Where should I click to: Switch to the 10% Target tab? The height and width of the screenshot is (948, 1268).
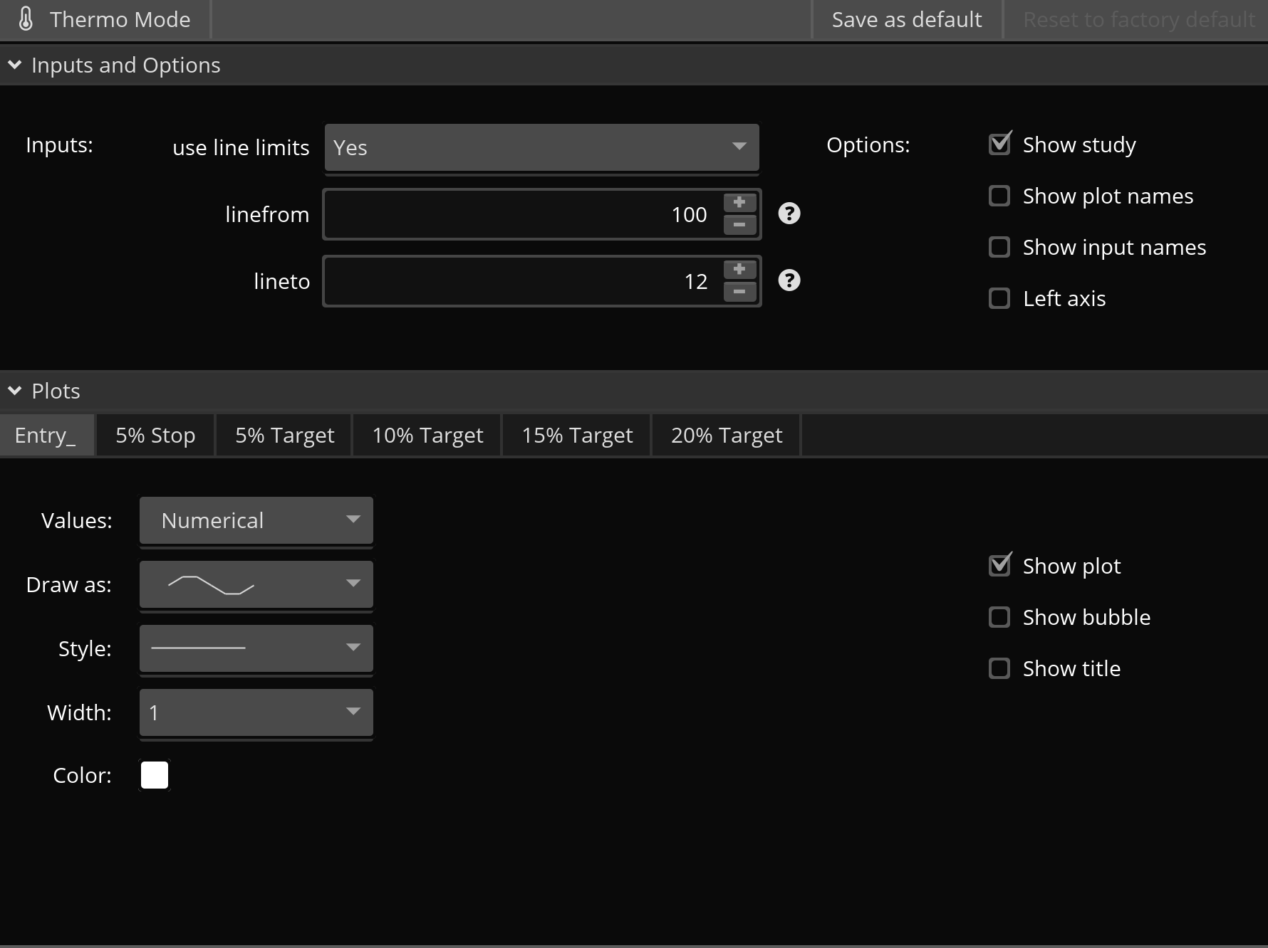tap(427, 435)
